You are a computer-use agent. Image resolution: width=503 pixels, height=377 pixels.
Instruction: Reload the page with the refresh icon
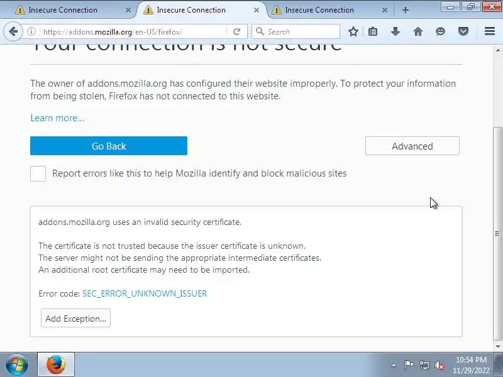[237, 31]
